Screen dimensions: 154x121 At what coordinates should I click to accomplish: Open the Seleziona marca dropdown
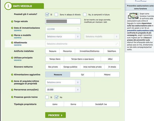point(63,37)
